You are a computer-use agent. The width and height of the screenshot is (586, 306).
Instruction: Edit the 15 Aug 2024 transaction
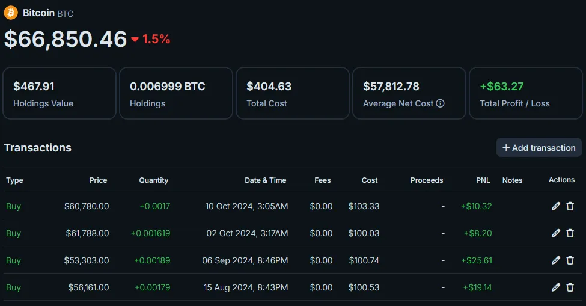pyautogui.click(x=556, y=287)
